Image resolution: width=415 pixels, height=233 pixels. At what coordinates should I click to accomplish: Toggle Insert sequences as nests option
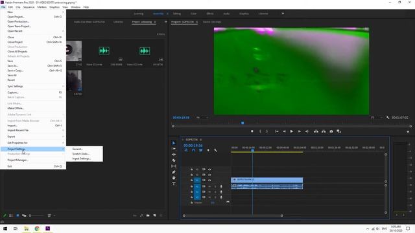click(x=186, y=150)
